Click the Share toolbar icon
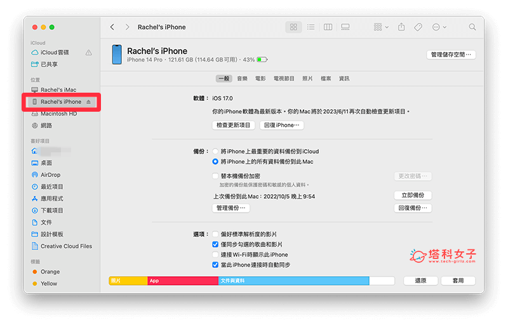 [401, 27]
